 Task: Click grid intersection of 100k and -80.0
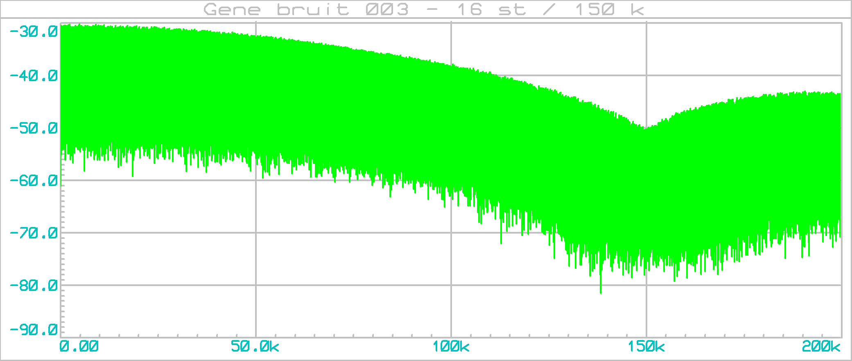point(451,285)
